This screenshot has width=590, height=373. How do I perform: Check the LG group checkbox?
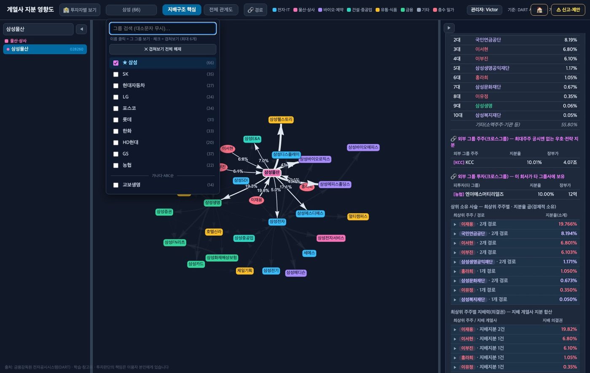pos(116,97)
